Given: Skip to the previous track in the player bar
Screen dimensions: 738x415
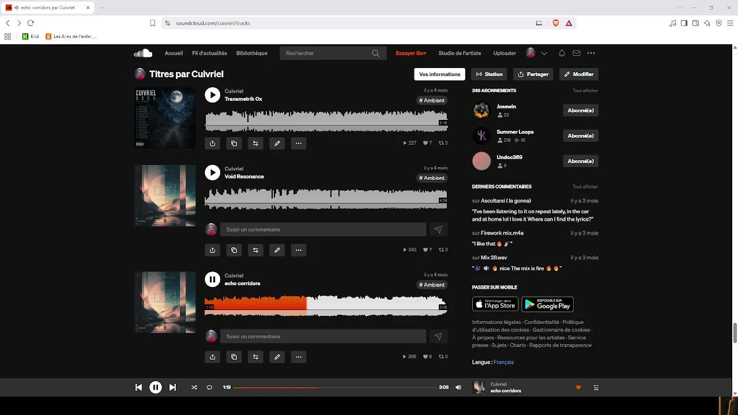Looking at the screenshot, I should point(138,387).
